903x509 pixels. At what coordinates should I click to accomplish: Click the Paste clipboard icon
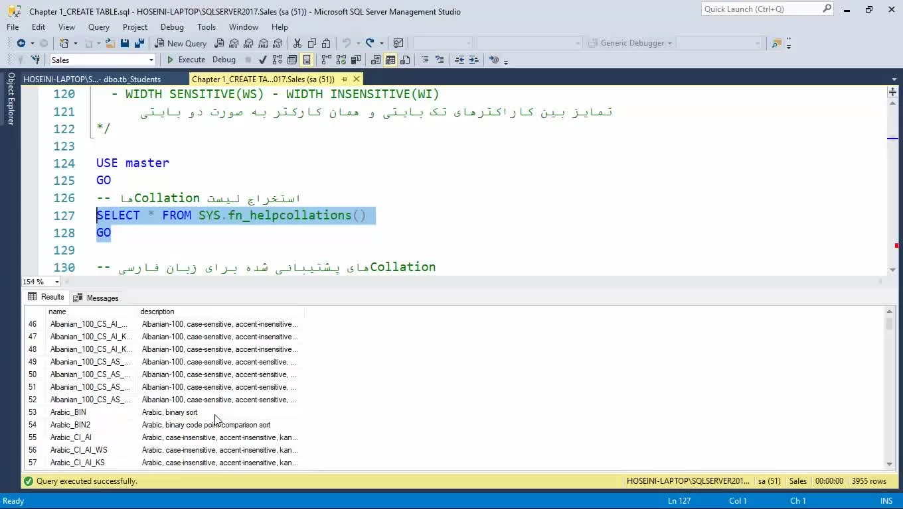coord(326,43)
